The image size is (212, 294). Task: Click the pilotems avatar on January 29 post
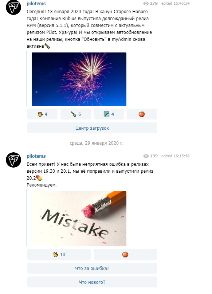click(x=13, y=160)
